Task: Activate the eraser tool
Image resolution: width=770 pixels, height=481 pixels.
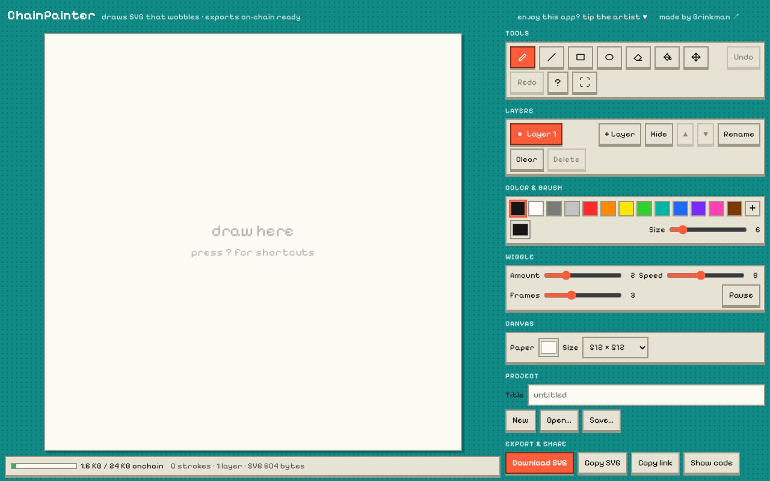Action: point(638,57)
